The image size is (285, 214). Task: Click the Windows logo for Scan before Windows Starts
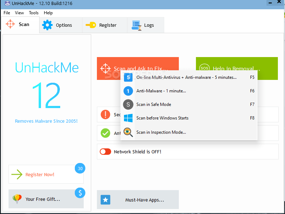(128, 118)
